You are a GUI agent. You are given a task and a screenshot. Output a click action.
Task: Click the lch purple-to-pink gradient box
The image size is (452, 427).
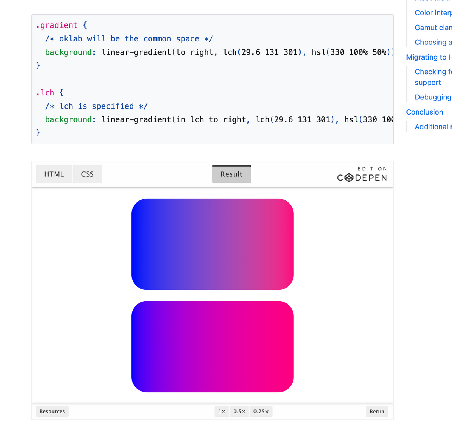[212, 346]
